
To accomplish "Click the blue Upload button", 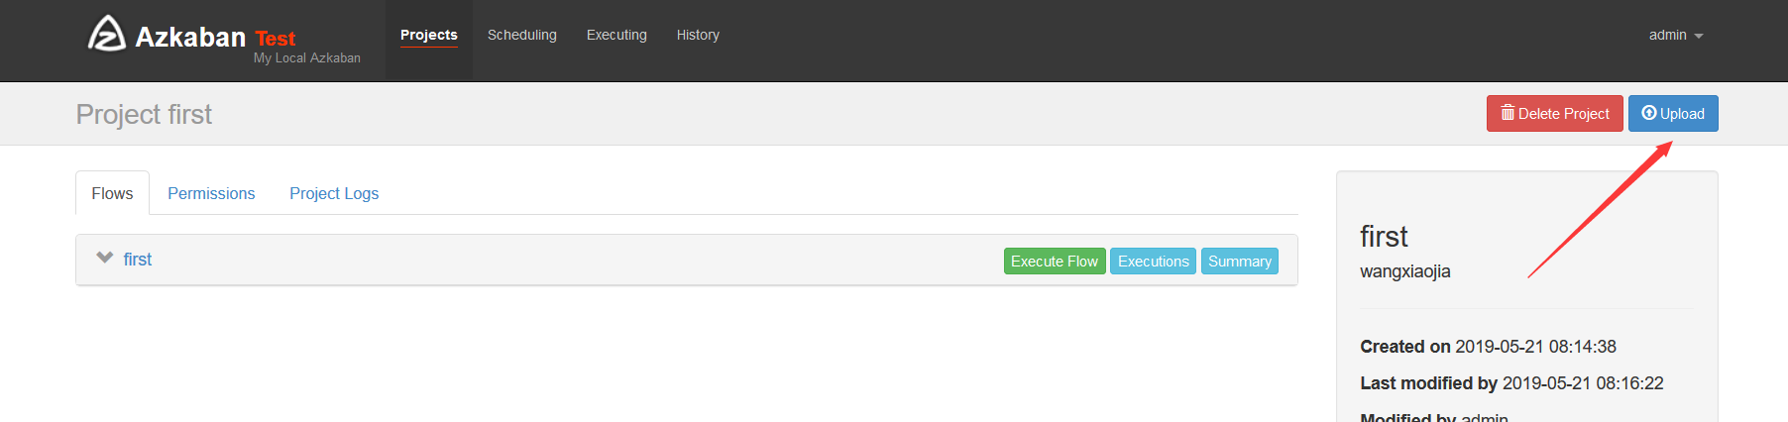I will click(x=1673, y=114).
